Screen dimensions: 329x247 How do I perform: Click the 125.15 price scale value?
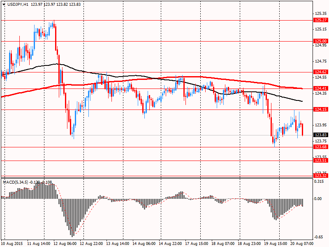coord(321,29)
